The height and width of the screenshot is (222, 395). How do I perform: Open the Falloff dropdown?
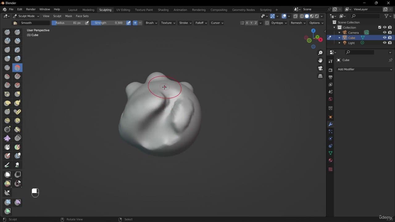tap(201, 23)
